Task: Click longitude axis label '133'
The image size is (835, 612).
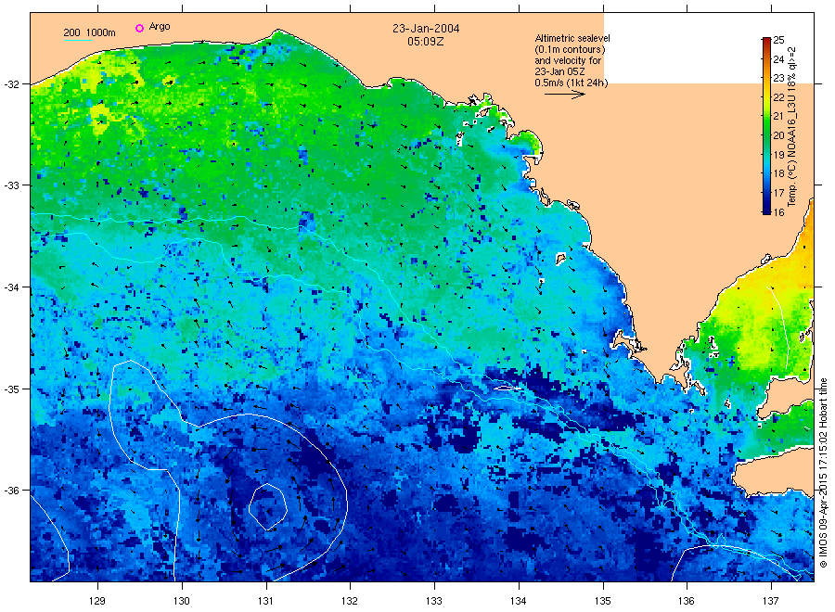Action: click(434, 601)
